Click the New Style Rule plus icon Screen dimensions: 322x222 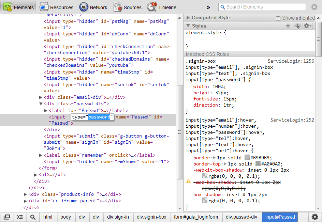point(288,26)
